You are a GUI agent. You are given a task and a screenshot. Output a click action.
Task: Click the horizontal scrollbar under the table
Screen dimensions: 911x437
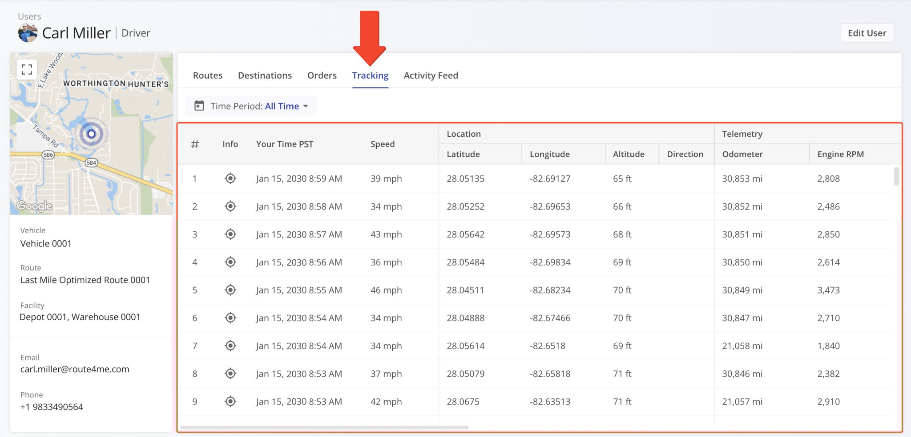click(x=324, y=427)
